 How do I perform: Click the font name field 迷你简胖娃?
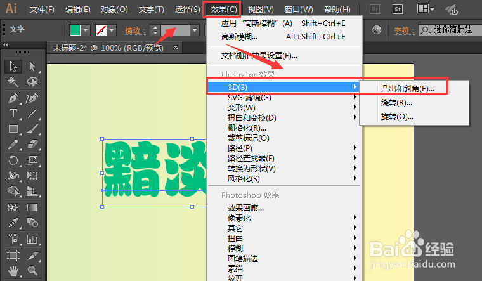click(x=450, y=30)
